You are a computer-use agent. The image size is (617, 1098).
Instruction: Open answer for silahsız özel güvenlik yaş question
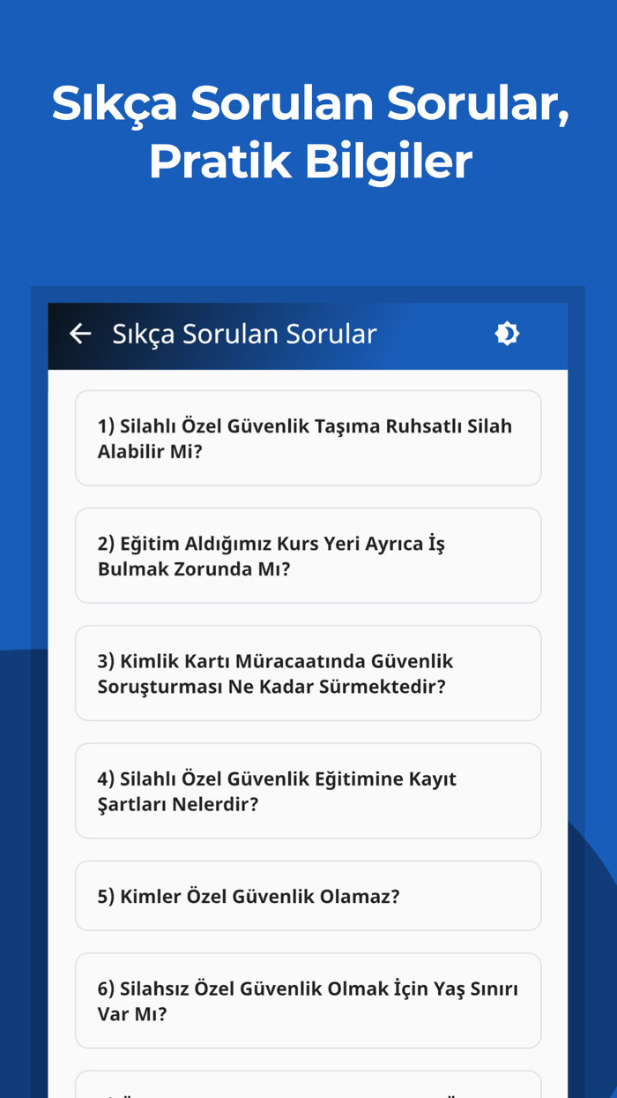[308, 1000]
